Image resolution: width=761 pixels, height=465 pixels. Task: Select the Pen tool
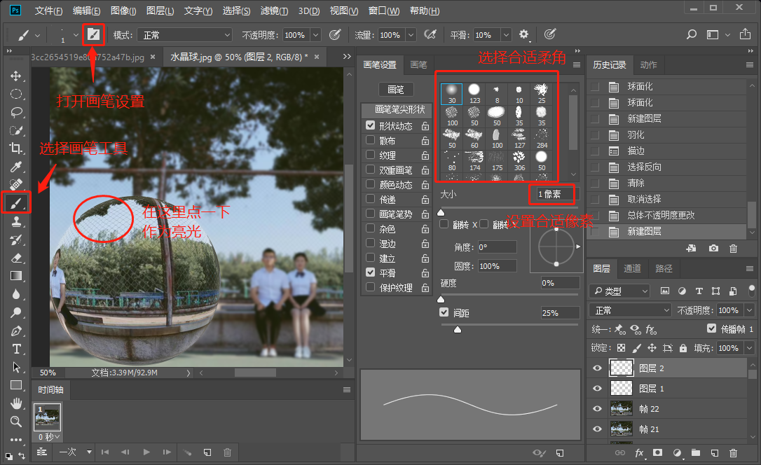click(16, 331)
